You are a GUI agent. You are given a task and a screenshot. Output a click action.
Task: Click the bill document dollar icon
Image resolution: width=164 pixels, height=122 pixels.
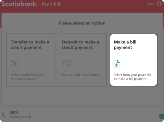(117, 64)
